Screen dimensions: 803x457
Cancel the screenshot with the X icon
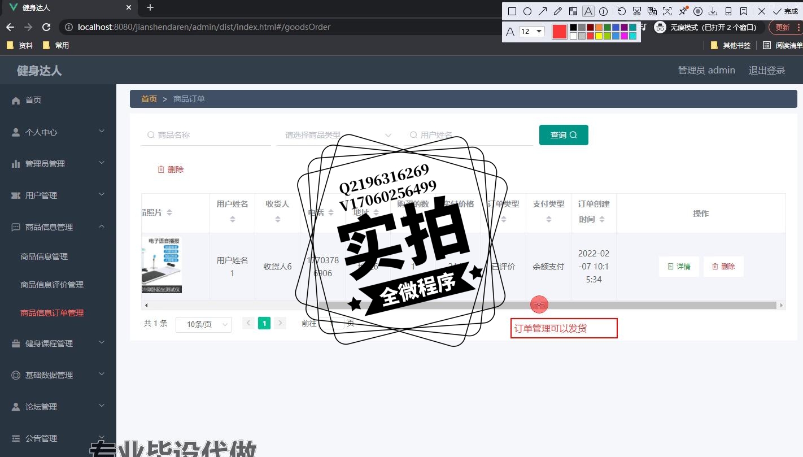pos(762,11)
